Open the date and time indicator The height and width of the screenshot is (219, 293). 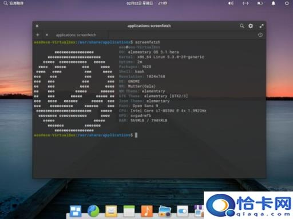146,3
